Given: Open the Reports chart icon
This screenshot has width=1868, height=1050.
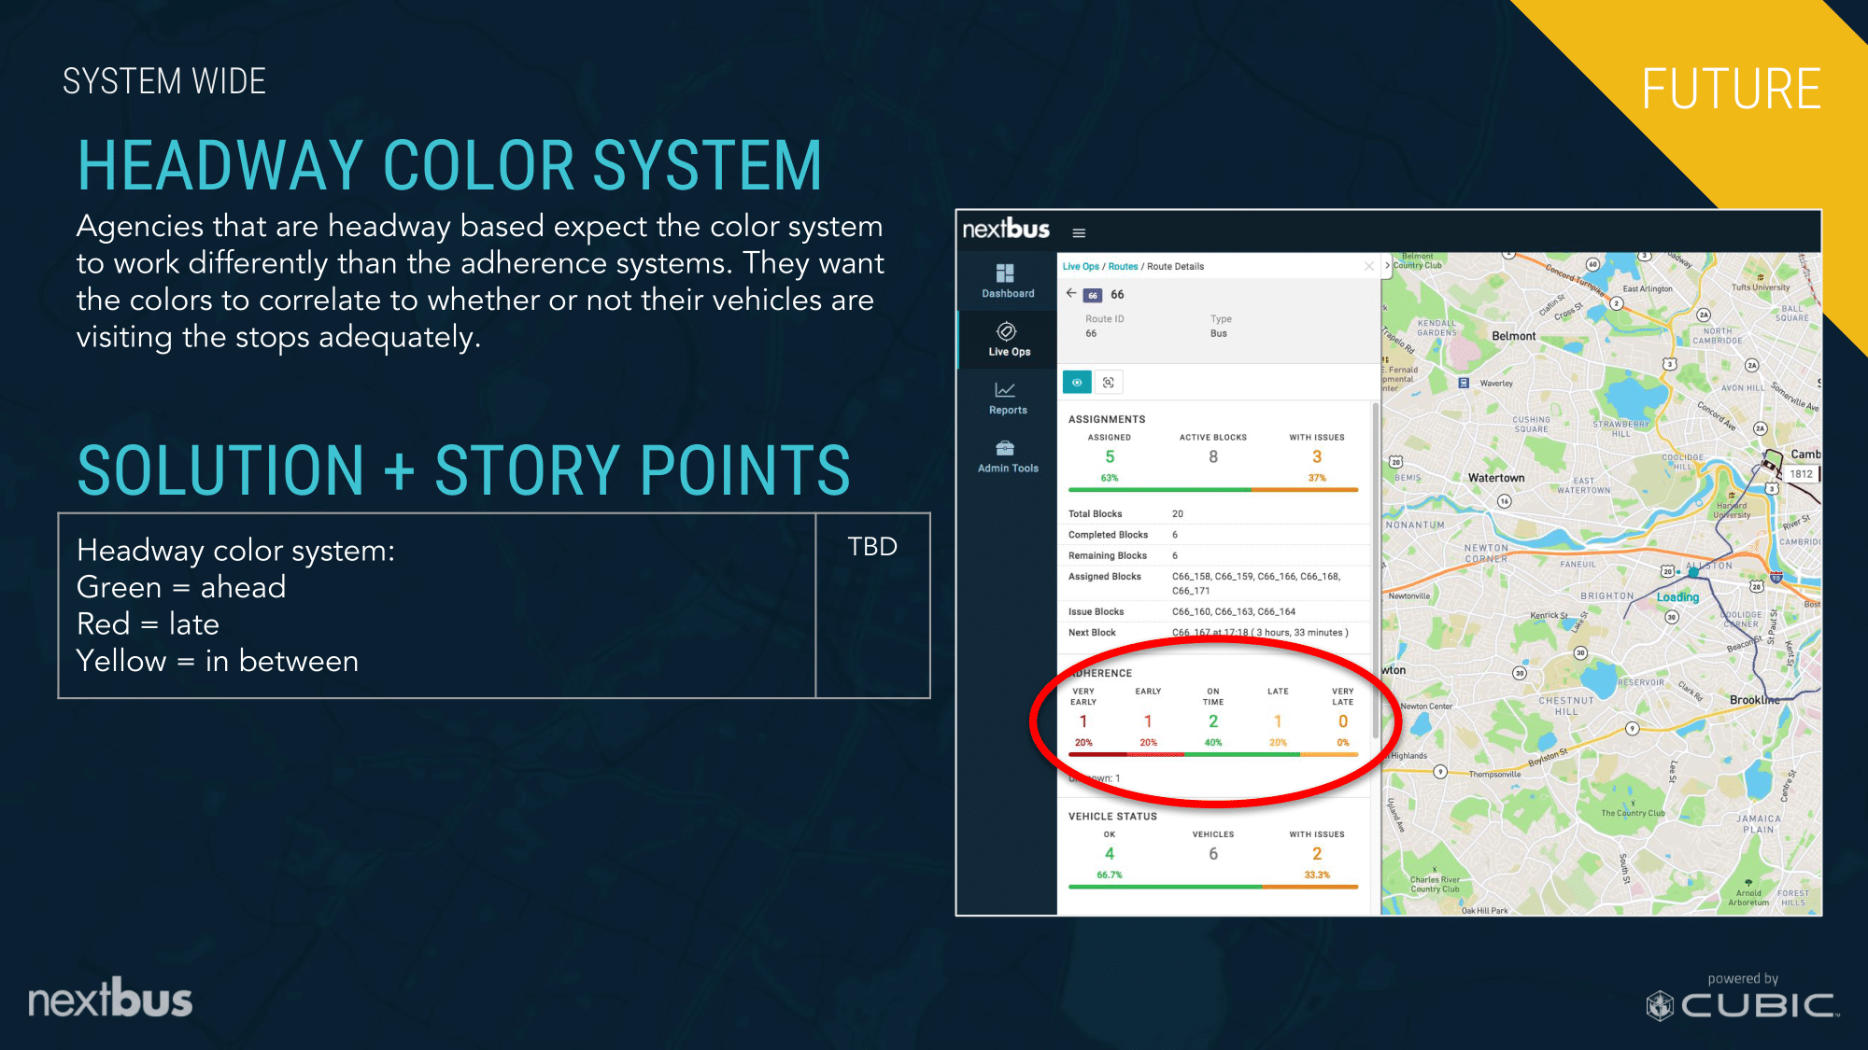Looking at the screenshot, I should (x=1006, y=390).
